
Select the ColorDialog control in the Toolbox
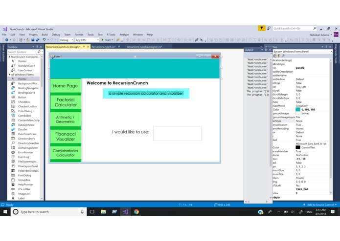tap(24, 111)
